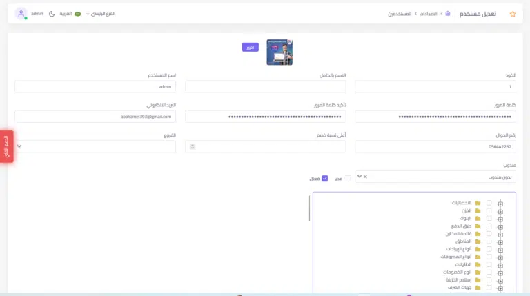Check the الخزن tree node checkbox

click(x=489, y=210)
